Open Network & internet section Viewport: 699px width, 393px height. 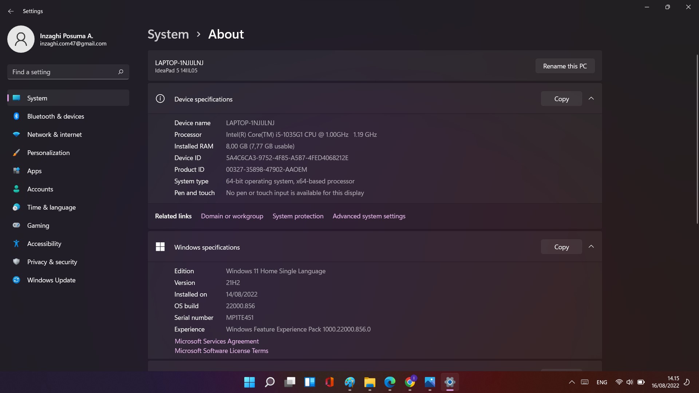coord(54,135)
